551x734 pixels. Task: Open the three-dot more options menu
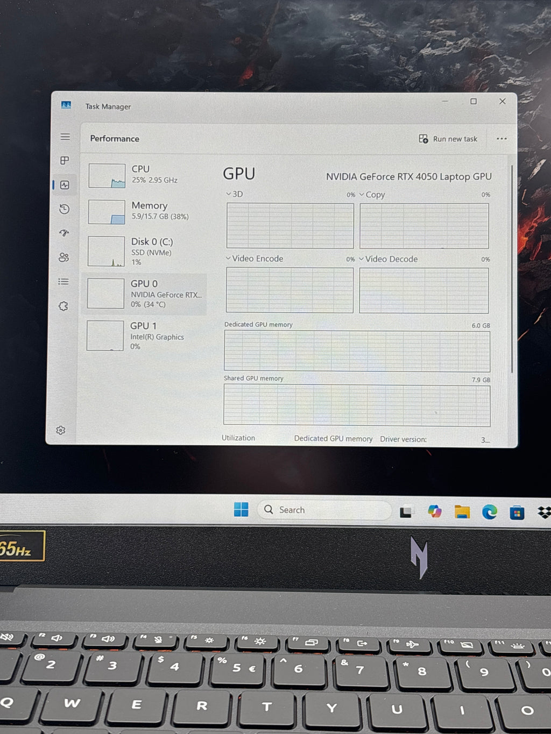pos(501,139)
